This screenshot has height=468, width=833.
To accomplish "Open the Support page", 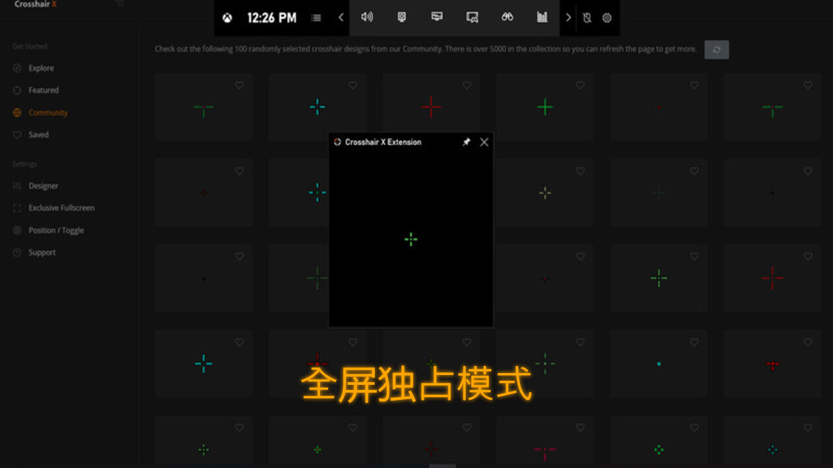I will coord(42,252).
